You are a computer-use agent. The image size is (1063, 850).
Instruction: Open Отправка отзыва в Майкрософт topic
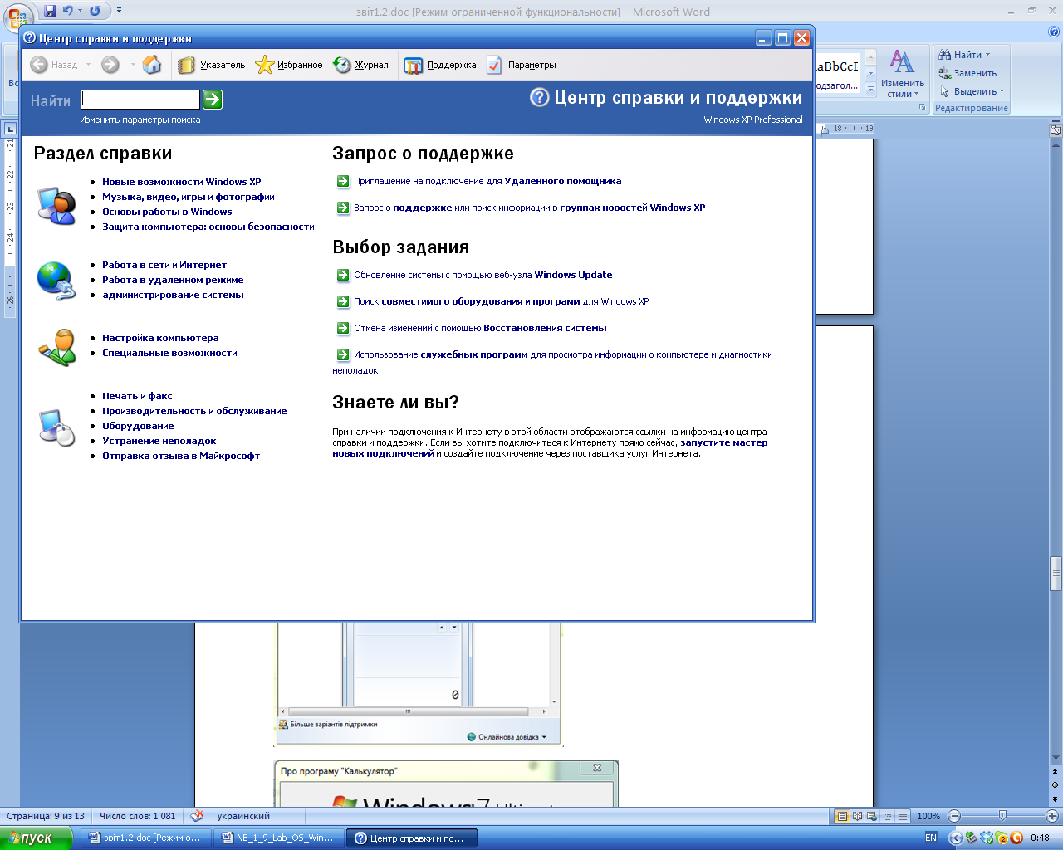181,456
